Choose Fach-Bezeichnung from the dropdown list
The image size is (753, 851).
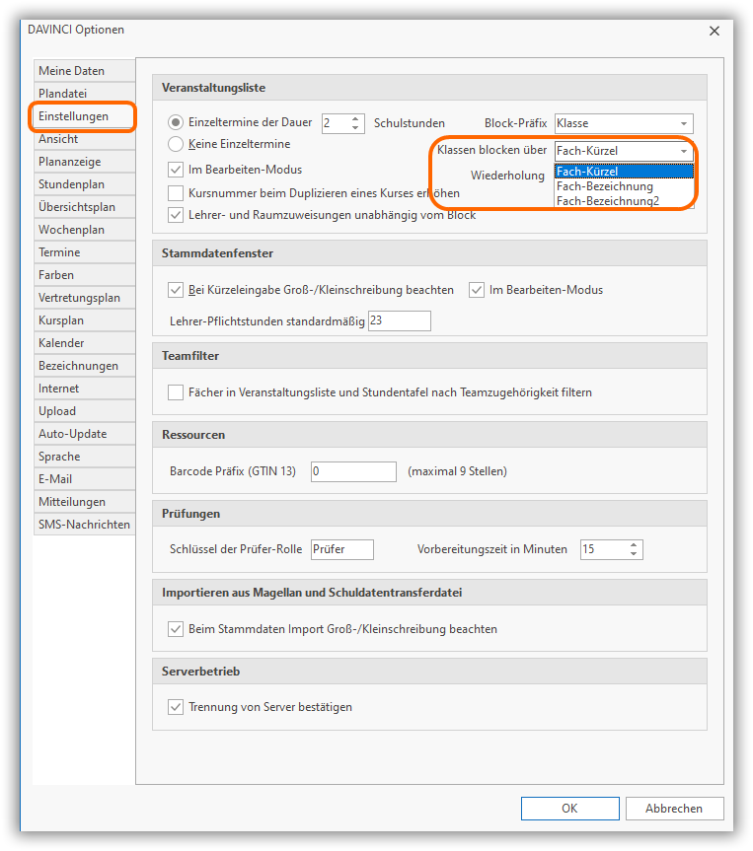coord(605,186)
